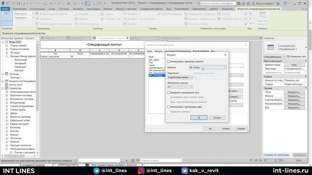This screenshot has width=312, height=175.
Task: Click the keyword search input field
Action: pyautogui.click(x=218, y=3)
